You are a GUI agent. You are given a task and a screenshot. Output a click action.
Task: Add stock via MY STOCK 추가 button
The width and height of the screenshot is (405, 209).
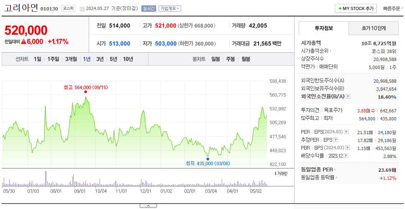pos(356,8)
